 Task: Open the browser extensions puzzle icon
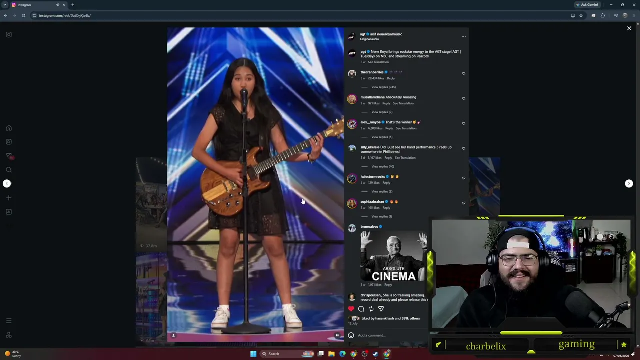pos(602,15)
